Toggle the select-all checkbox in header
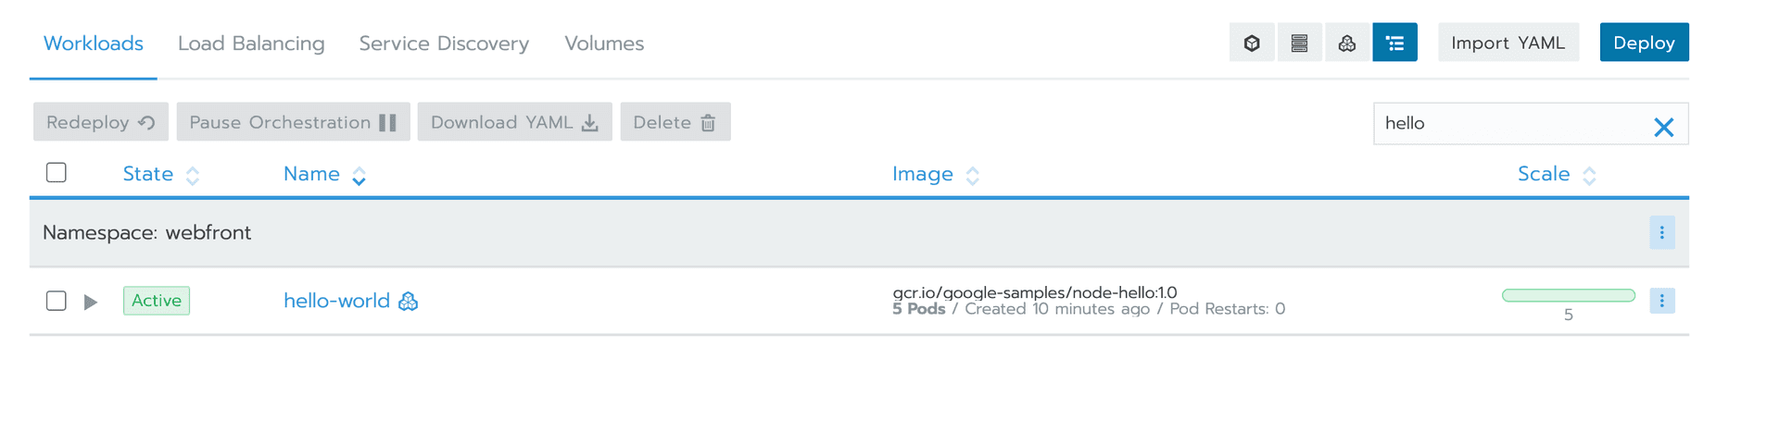Image resolution: width=1779 pixels, height=433 pixels. pos(57,172)
